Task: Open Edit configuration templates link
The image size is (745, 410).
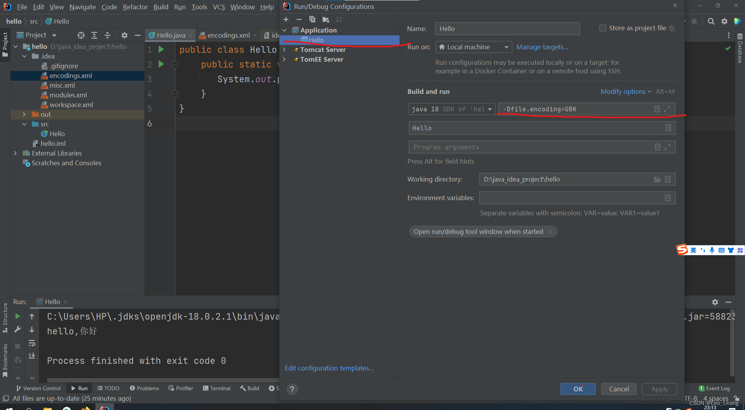Action: tap(329, 368)
